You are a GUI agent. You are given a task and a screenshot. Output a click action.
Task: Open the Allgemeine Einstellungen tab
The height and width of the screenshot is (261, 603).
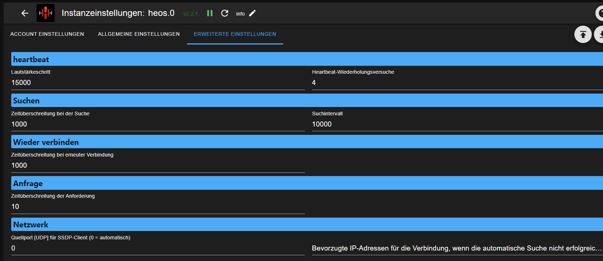tap(139, 34)
